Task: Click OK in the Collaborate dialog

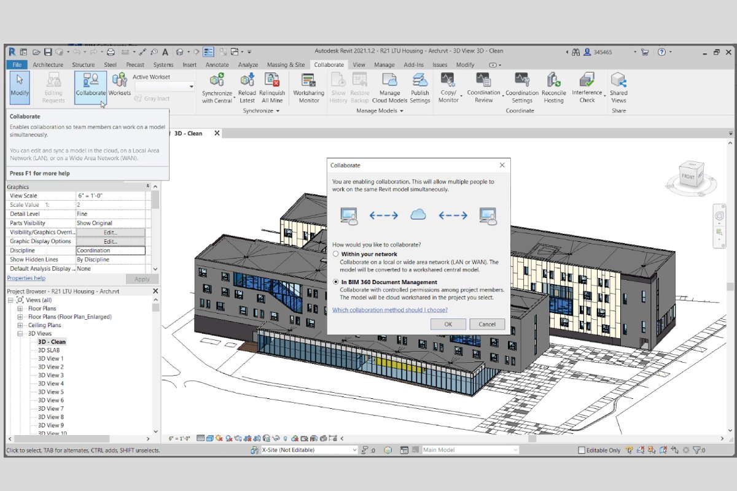Action: (x=448, y=324)
